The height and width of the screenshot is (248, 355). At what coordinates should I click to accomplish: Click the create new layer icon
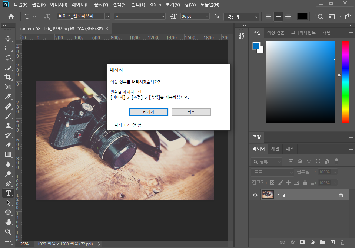332,242
